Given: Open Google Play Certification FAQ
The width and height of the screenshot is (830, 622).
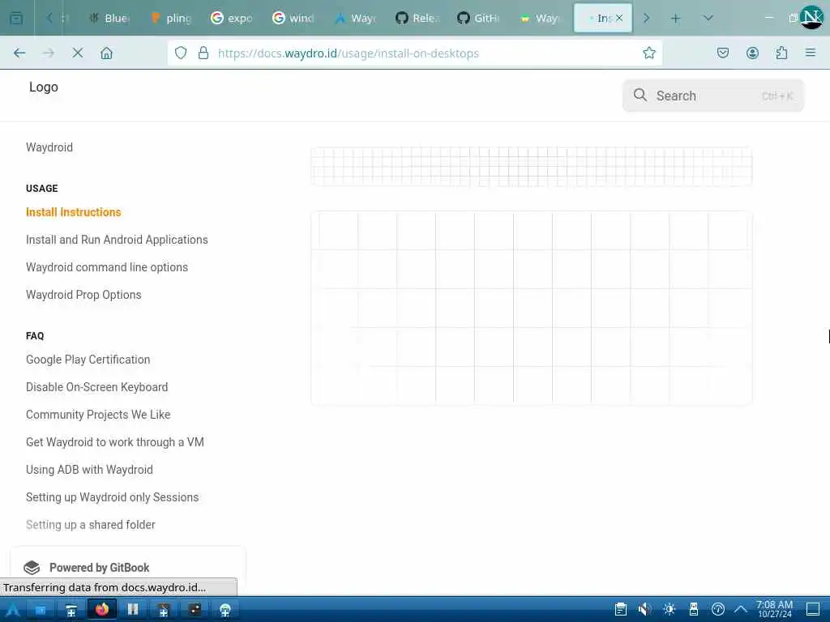Looking at the screenshot, I should click(88, 360).
